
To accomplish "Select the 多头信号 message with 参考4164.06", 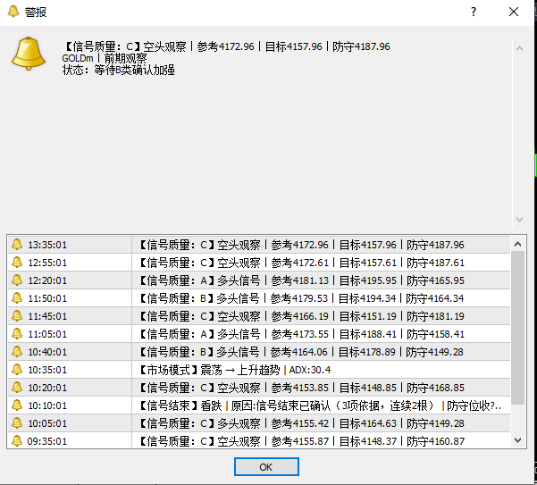I will (x=301, y=352).
